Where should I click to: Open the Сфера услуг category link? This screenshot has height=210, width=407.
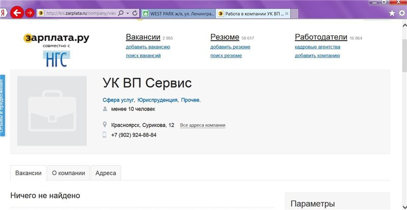[119, 100]
